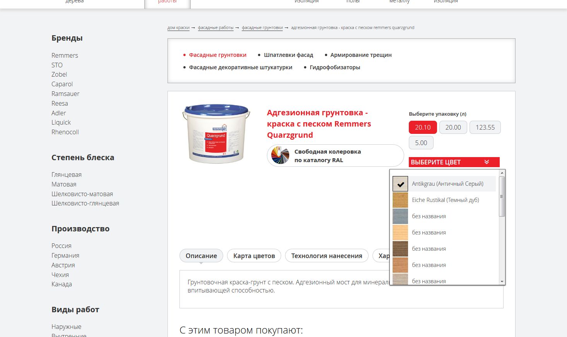Viewport: 567px width, 337px height.
Task: Filter production by Россия
Action: 61,246
